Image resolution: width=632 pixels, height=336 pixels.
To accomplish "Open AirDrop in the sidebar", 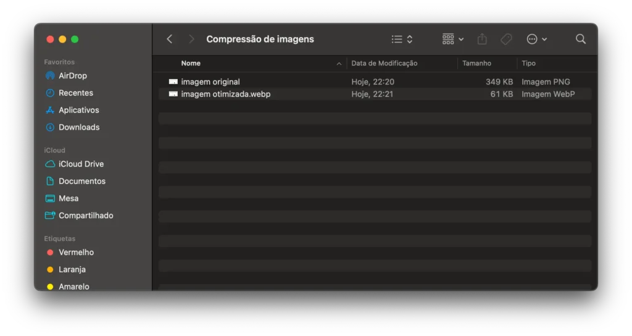I will coord(73,76).
